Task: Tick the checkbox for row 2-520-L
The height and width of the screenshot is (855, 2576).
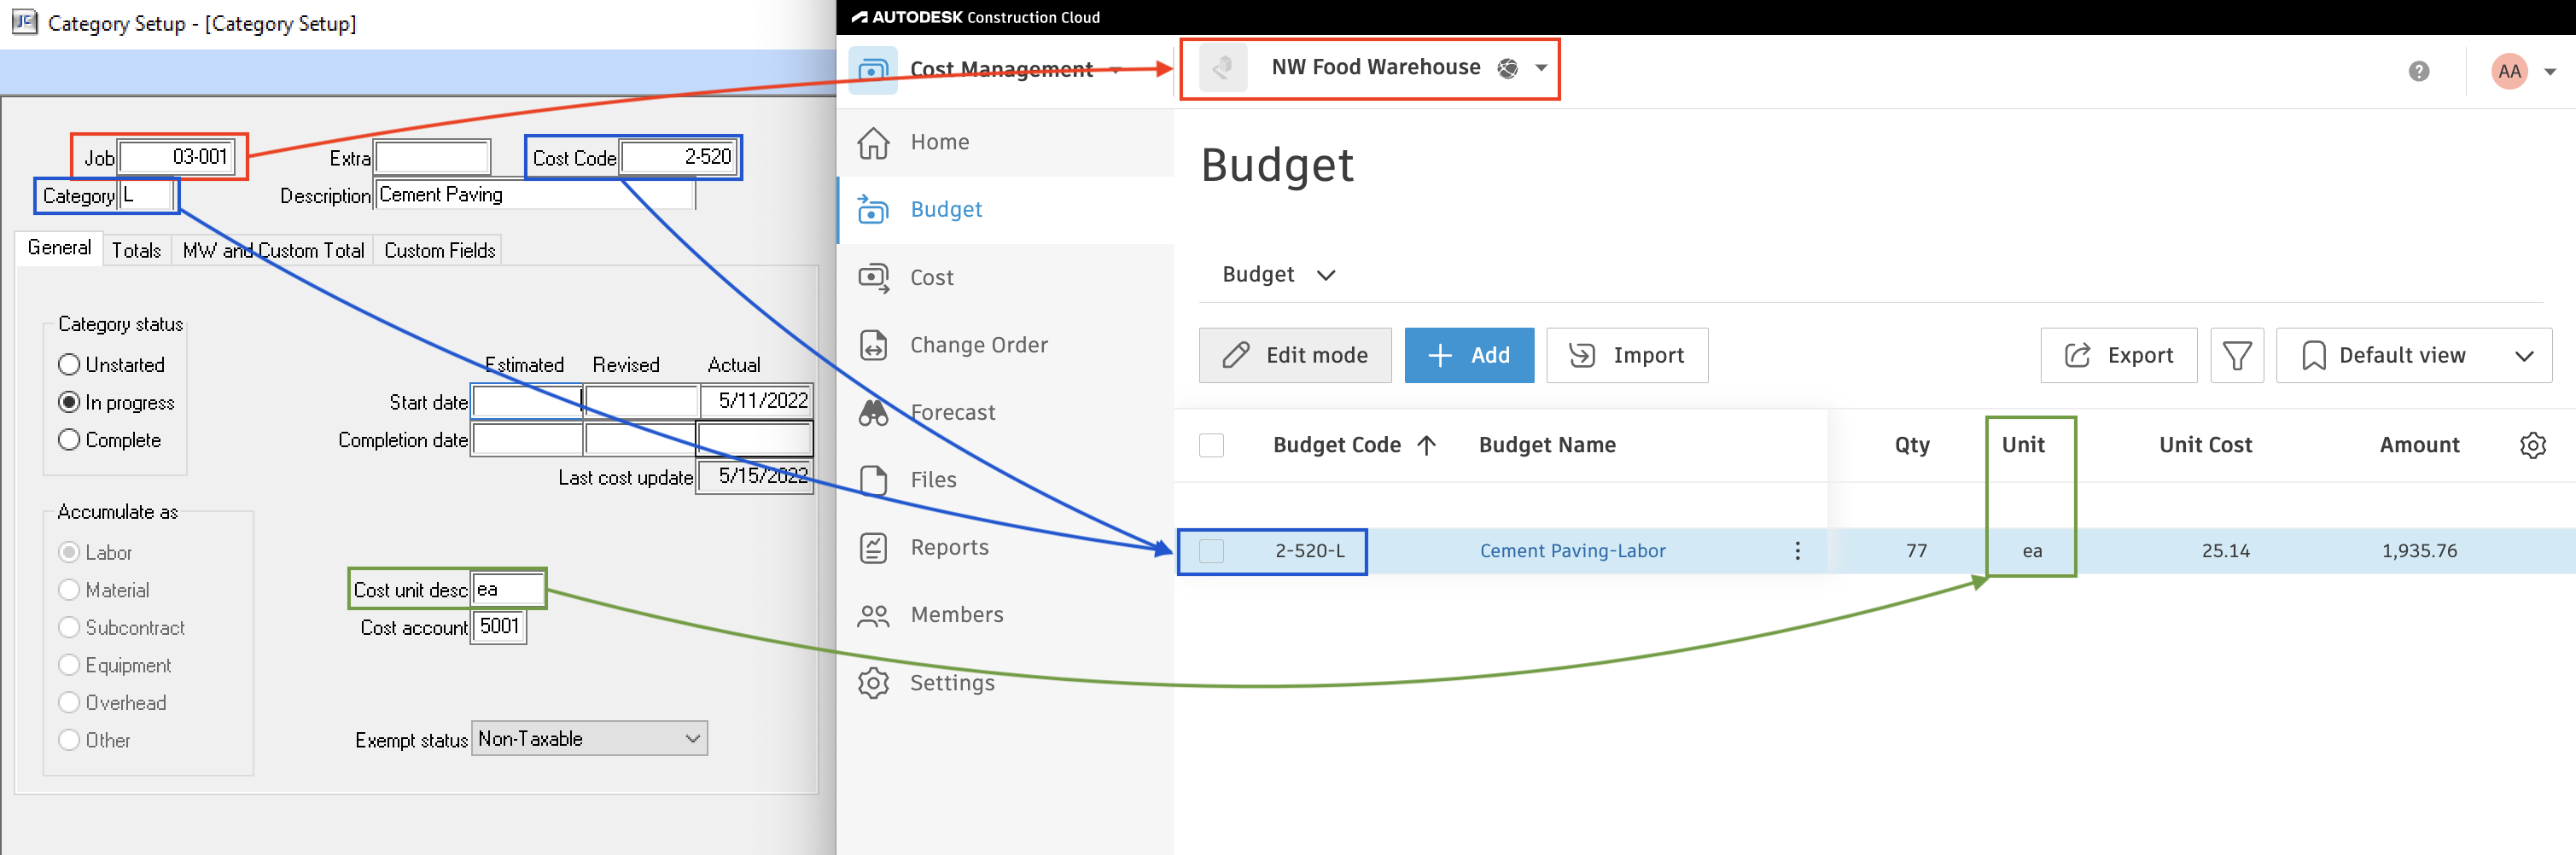Action: coord(1211,551)
